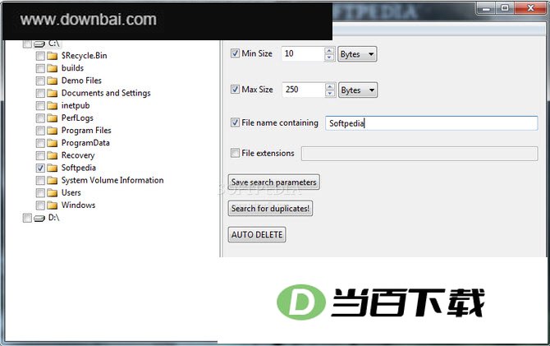
Task: Click the Demo Files folder icon
Action: [53, 81]
